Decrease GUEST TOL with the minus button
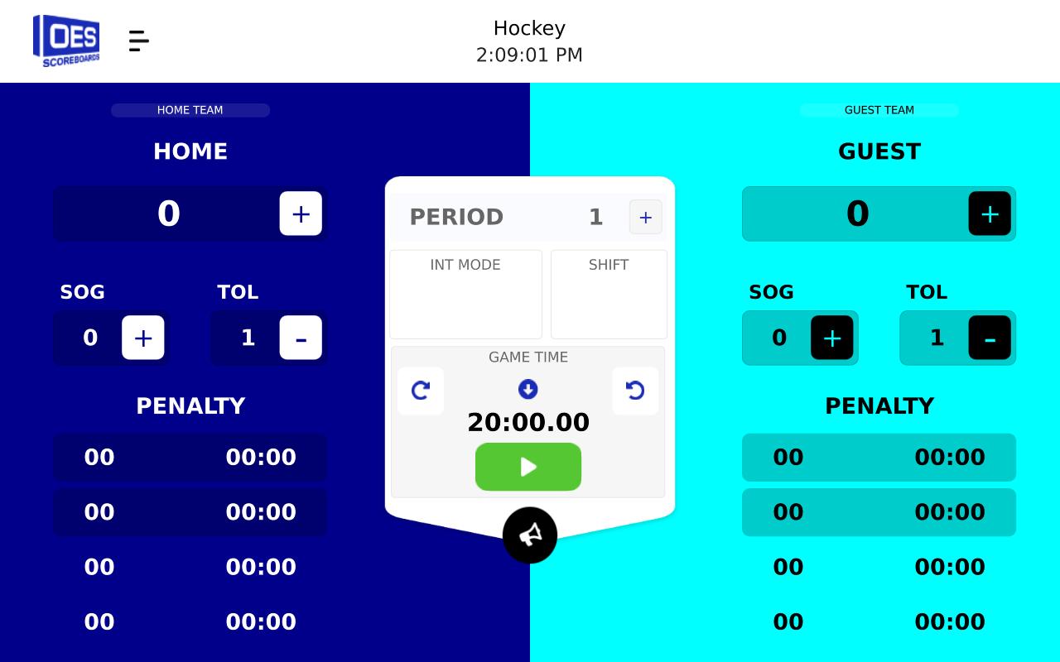 click(x=990, y=338)
